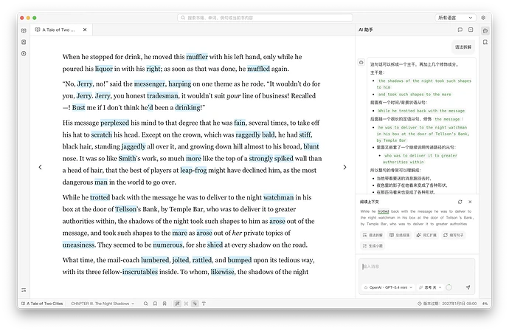
Task: Open the OpenAI GPT-5.4 mini model dropdown
Action: point(388,287)
